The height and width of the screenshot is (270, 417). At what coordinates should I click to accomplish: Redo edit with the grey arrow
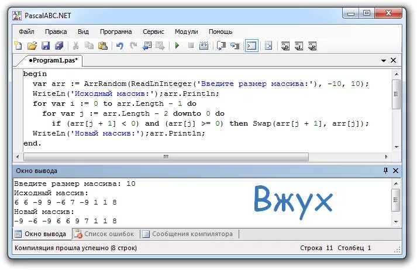click(133, 46)
